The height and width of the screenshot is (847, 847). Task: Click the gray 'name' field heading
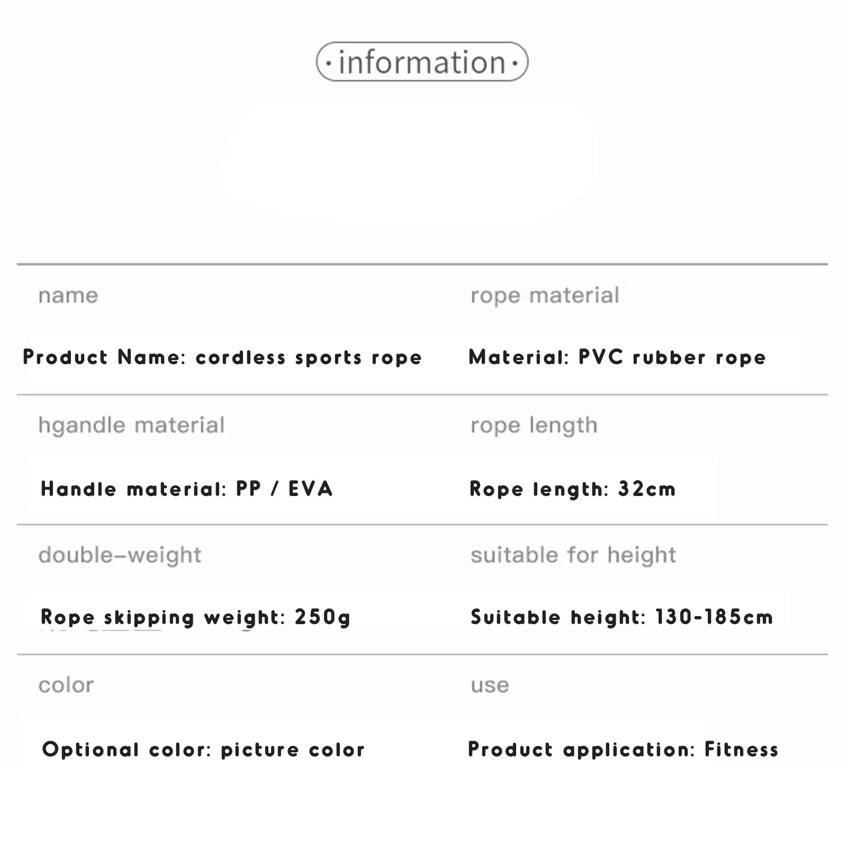[x=68, y=295]
